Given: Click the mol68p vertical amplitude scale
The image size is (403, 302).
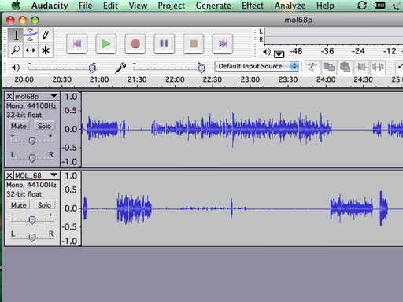Looking at the screenshot, I should 71,129.
